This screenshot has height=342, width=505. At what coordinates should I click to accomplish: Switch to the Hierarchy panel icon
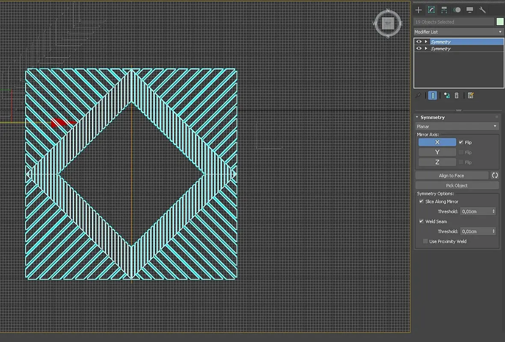[444, 10]
